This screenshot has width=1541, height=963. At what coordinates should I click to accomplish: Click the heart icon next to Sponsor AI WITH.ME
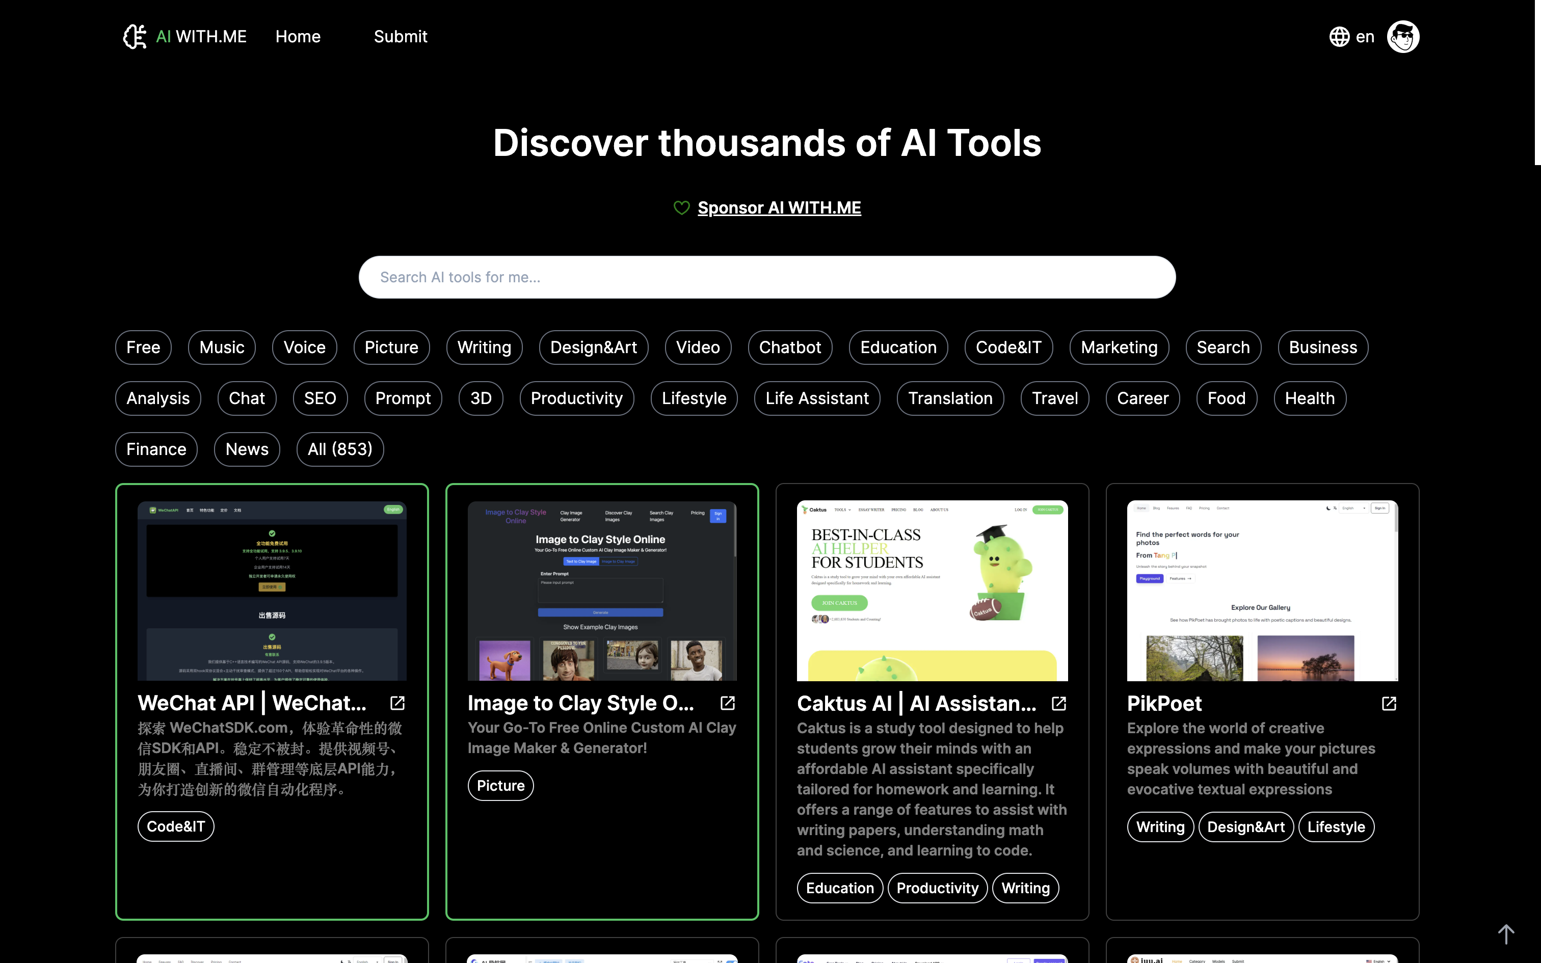tap(681, 207)
